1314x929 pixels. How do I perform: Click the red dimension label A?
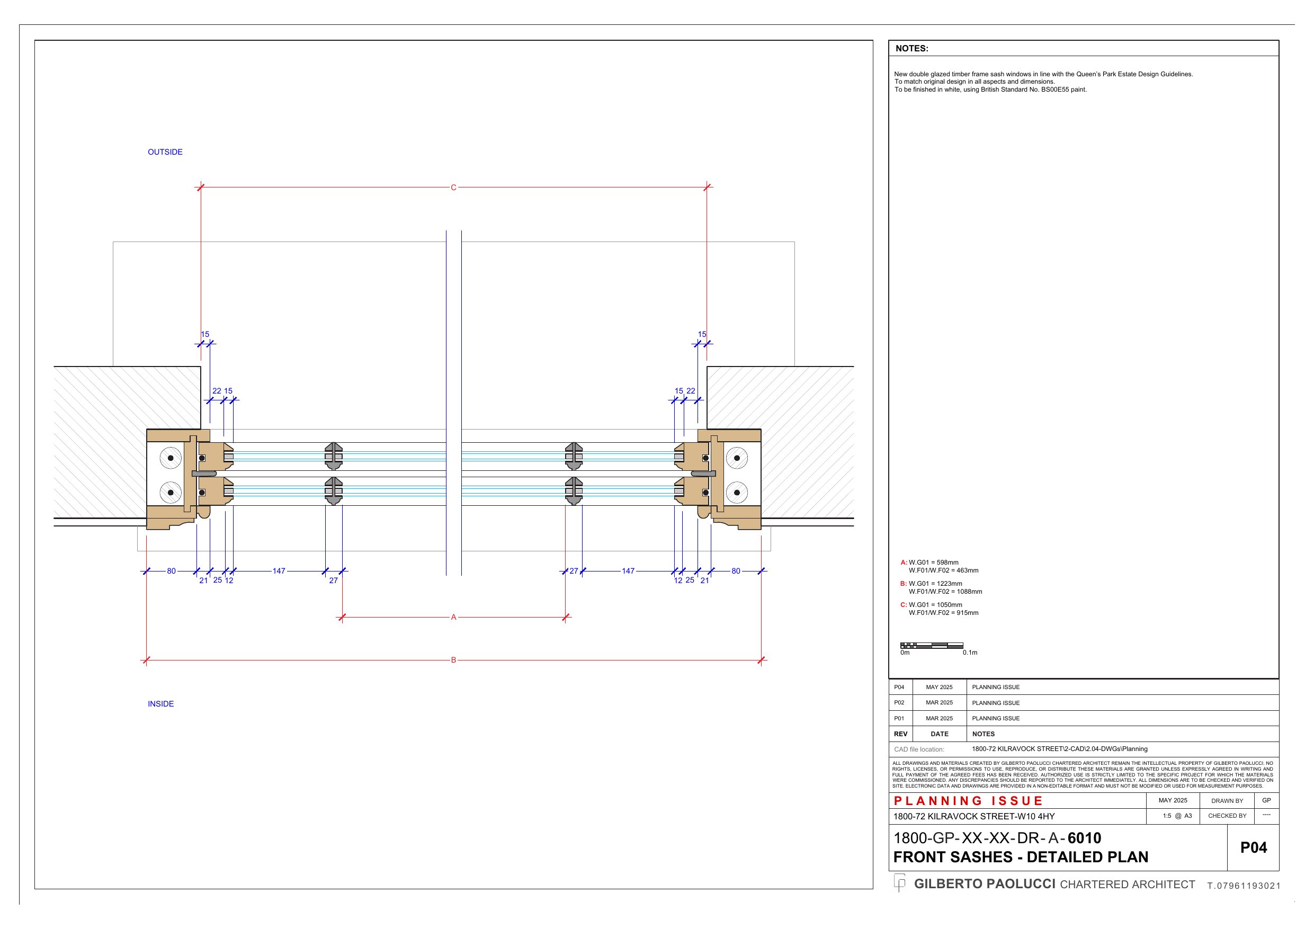pos(453,617)
